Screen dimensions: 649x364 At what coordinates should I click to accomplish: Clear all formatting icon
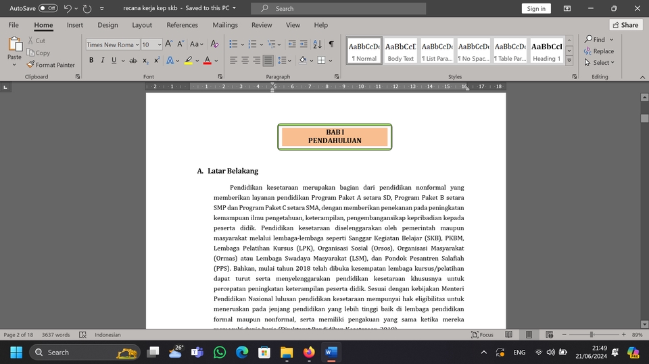click(x=214, y=44)
